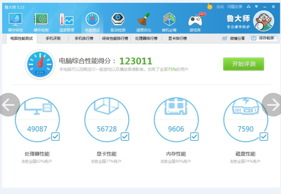The height and width of the screenshot is (194, 281).
Task: Uncheck the 磁盘性能 test checkbox
Action: coord(264,137)
